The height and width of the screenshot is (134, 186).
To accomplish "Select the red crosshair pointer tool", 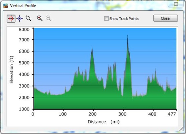I will (11, 19).
